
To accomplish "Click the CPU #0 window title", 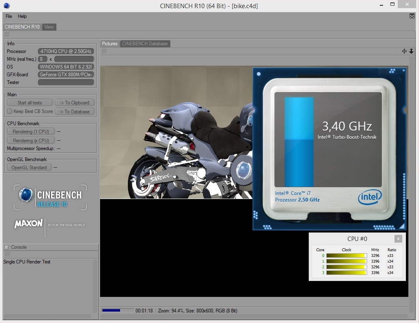I will tap(357, 239).
